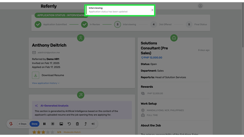This screenshot has width=244, height=137.
Task: Click the first gold rating star
Action: [x=34, y=132]
